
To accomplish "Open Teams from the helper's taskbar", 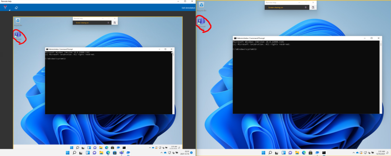I will [x=121, y=153].
